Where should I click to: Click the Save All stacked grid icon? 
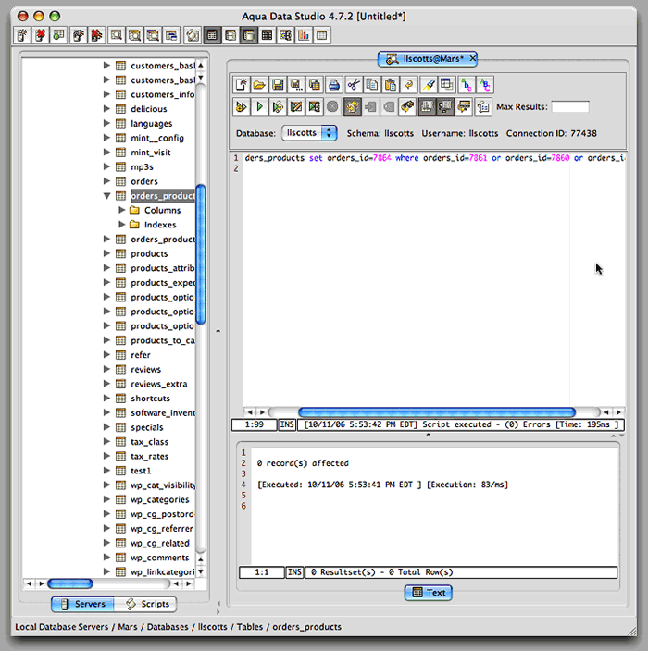[314, 85]
